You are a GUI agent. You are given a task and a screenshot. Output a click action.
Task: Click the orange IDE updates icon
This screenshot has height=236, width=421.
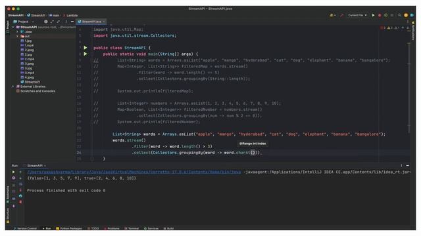[x=406, y=15]
